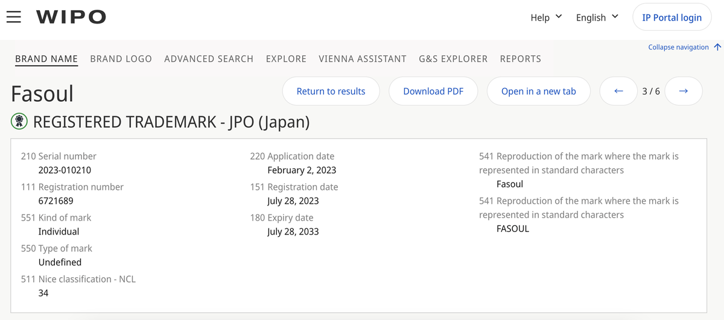Expand the Help dropdown menu
724x320 pixels.
click(546, 17)
